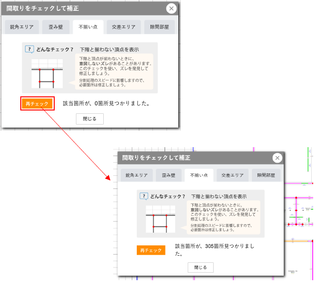Go to 交差エリア tab in upper dialog

coord(121,27)
